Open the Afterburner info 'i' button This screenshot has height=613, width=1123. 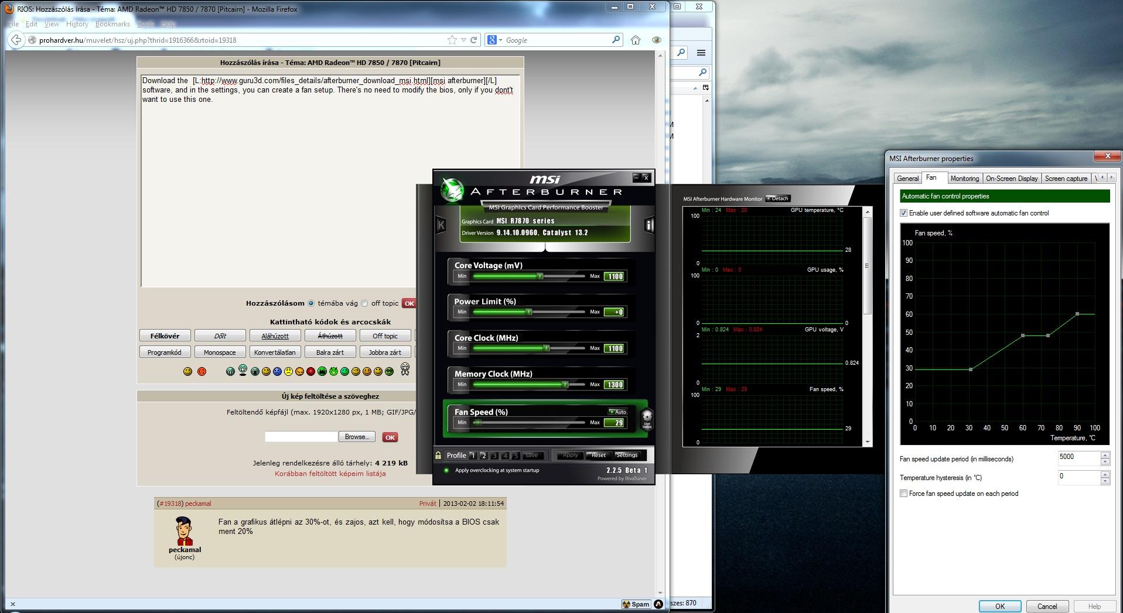(649, 225)
